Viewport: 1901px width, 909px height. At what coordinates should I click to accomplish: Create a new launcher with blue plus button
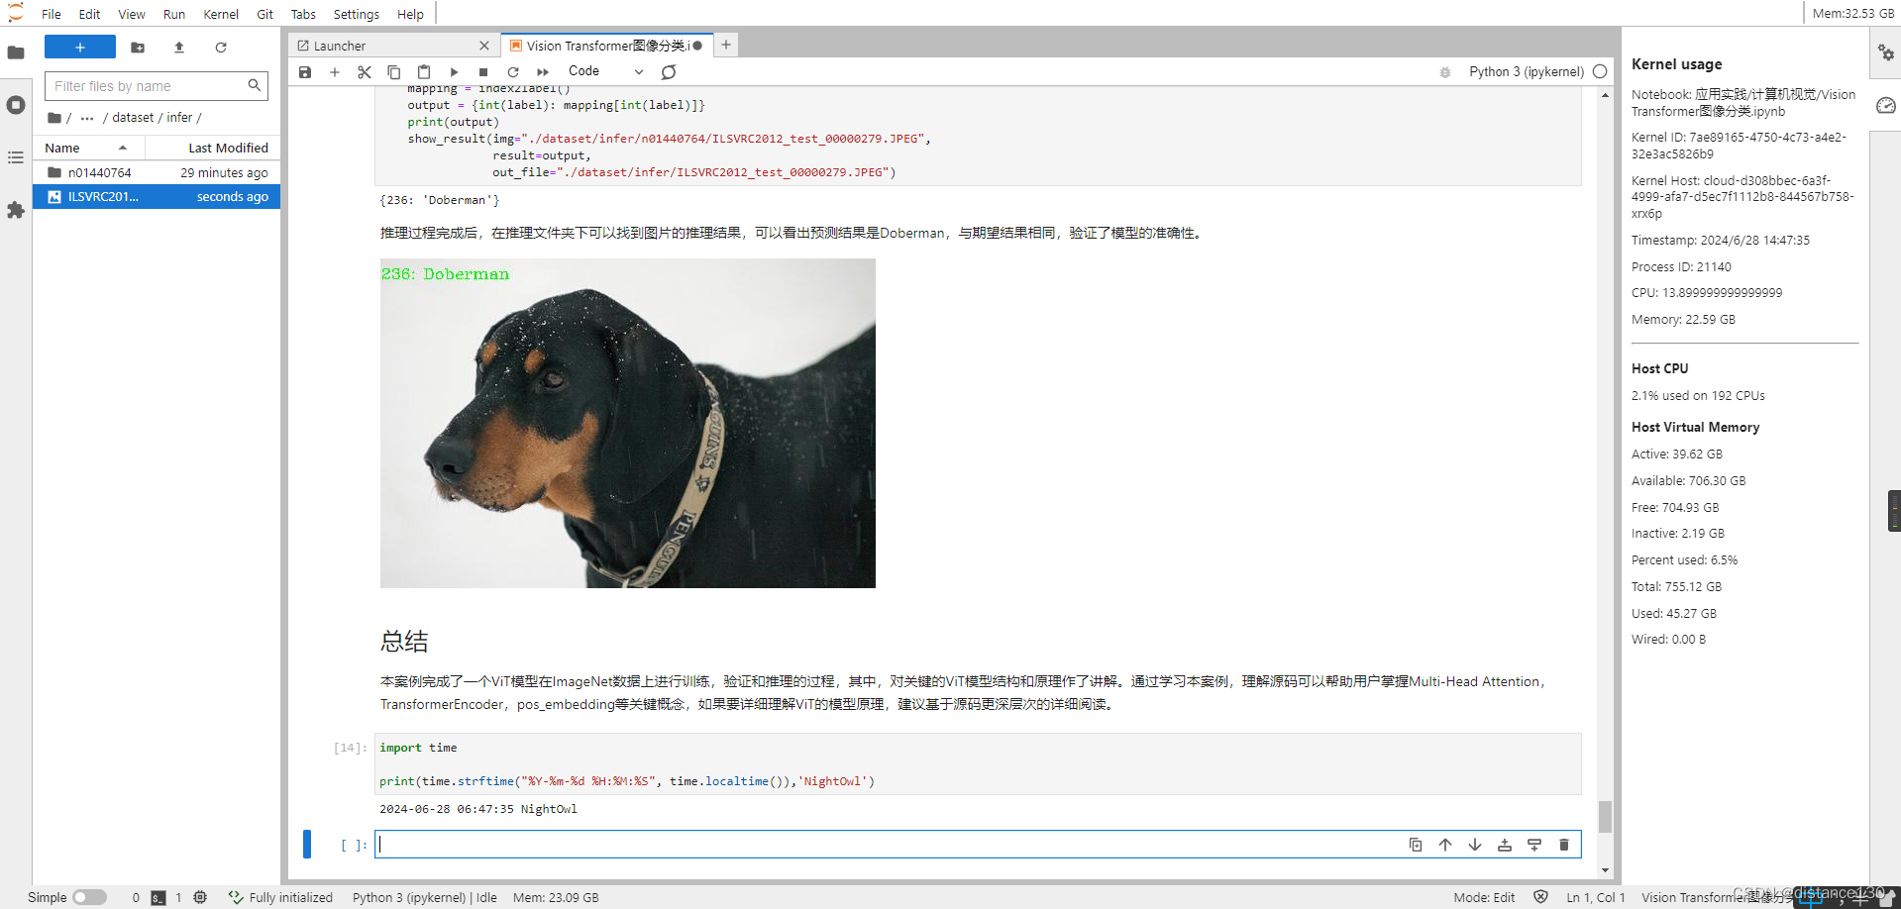point(79,47)
